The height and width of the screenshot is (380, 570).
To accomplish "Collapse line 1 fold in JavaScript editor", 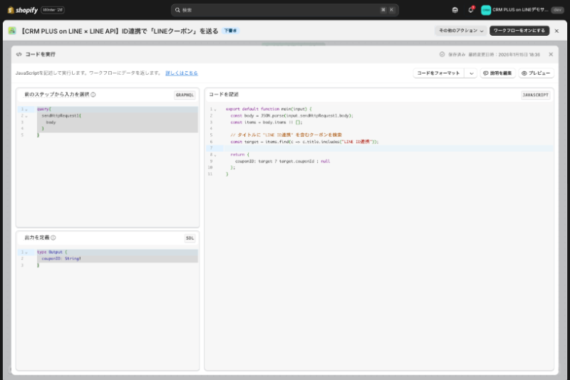I will click(x=215, y=110).
